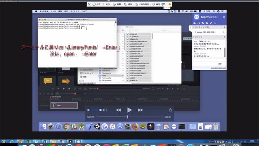
Task: Click the video camera icon in TeamViewer panel
Action: (195, 23)
